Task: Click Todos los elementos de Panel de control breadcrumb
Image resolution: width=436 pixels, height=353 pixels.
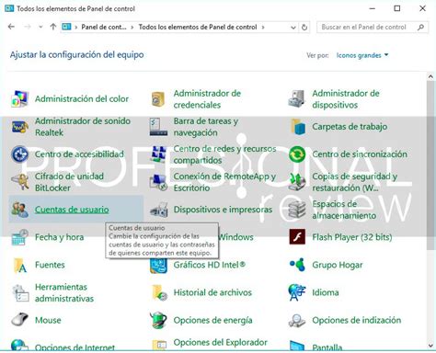Action: [198, 27]
